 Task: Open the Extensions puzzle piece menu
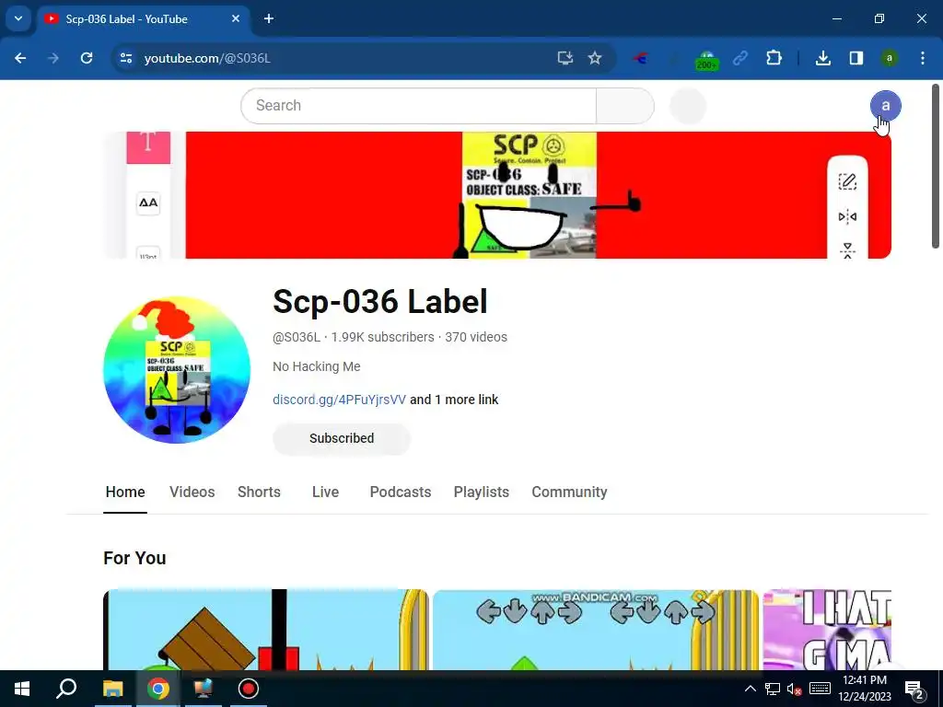click(x=774, y=58)
